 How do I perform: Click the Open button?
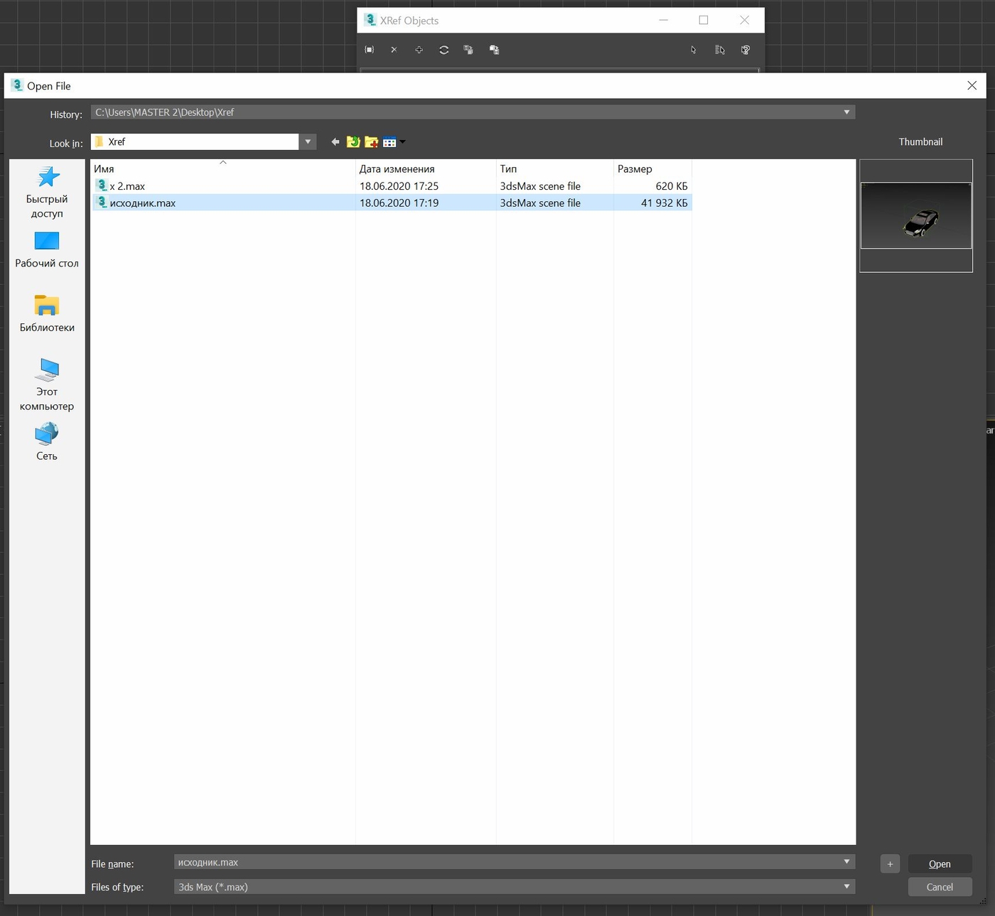tap(940, 864)
